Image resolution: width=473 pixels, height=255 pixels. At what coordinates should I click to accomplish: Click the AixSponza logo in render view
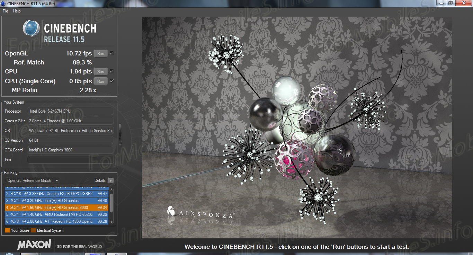(x=200, y=213)
